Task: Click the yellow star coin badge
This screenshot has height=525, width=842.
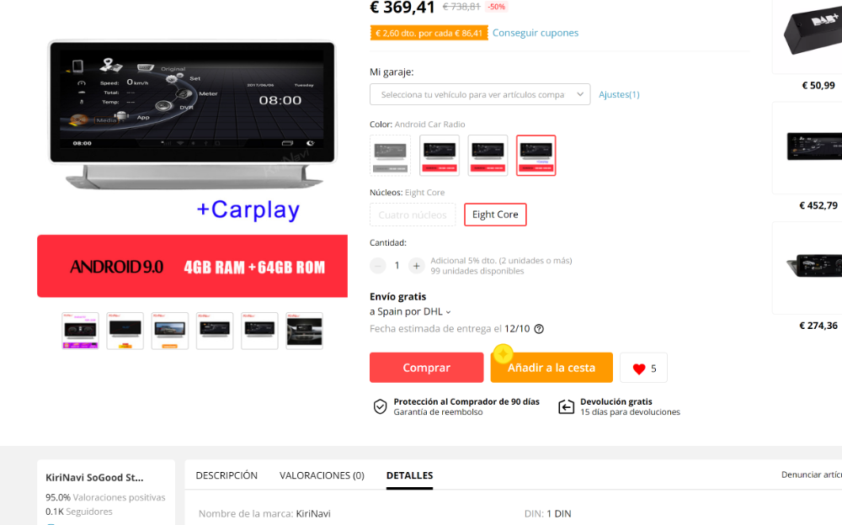Action: (x=504, y=353)
